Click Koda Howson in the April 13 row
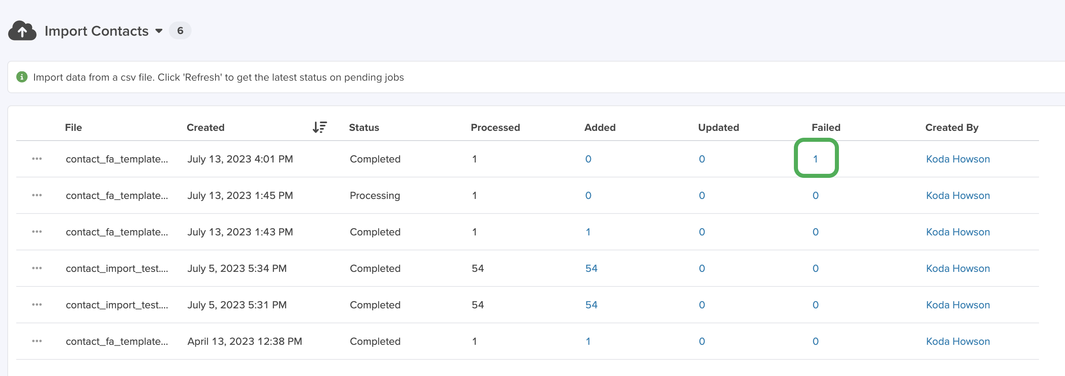This screenshot has height=376, width=1065. point(957,341)
